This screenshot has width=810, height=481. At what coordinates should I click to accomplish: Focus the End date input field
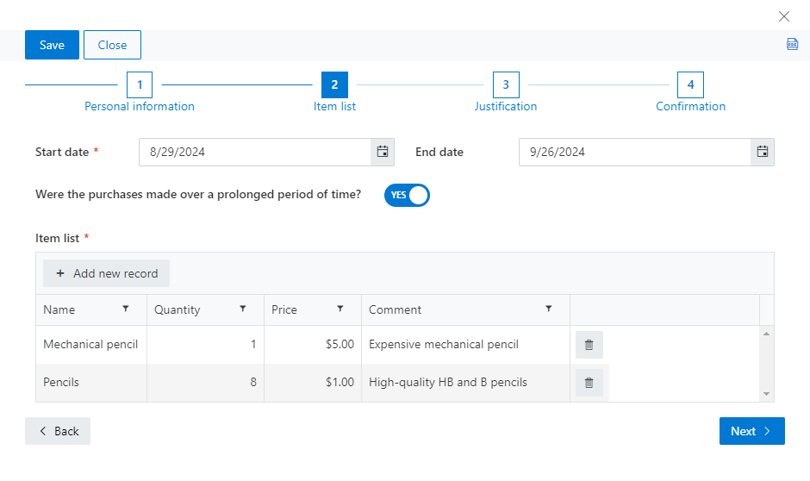635,152
